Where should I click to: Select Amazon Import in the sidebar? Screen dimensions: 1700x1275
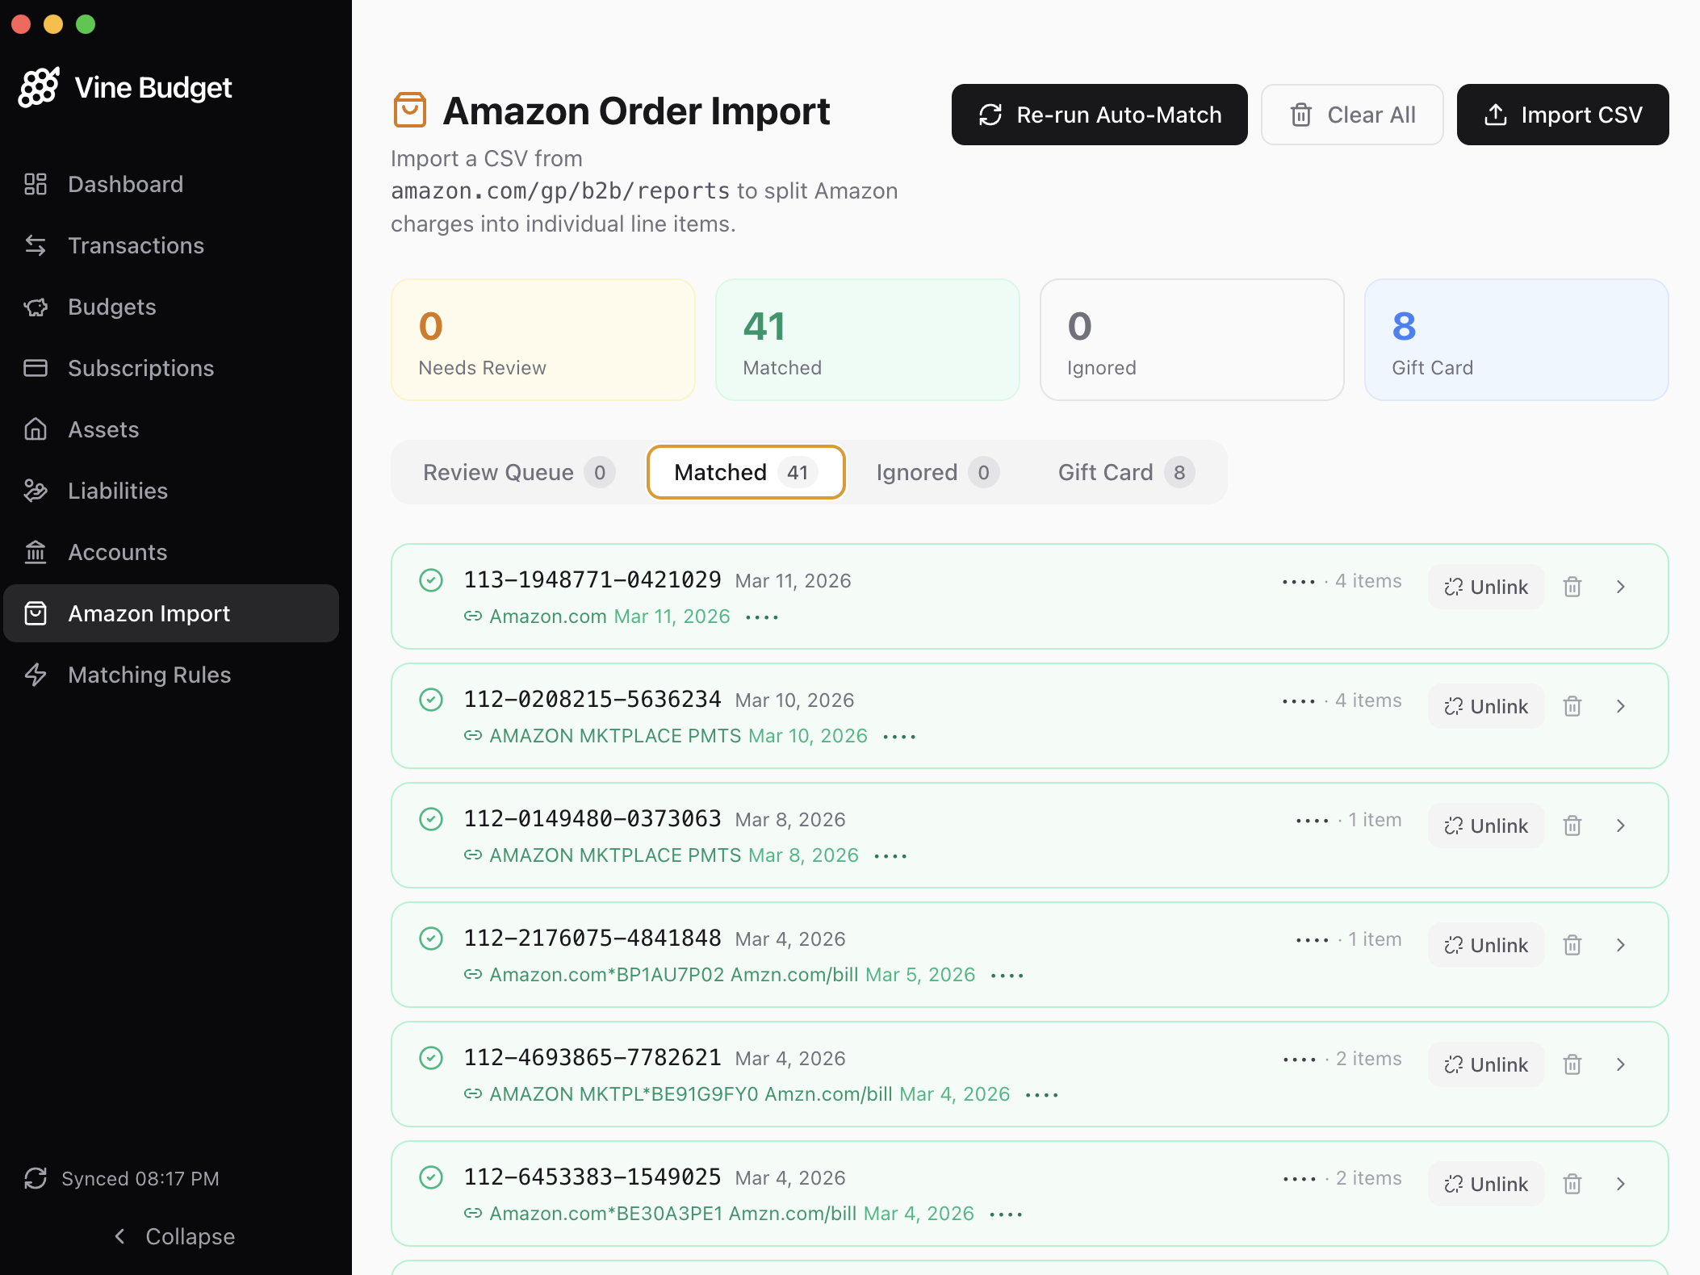point(171,613)
